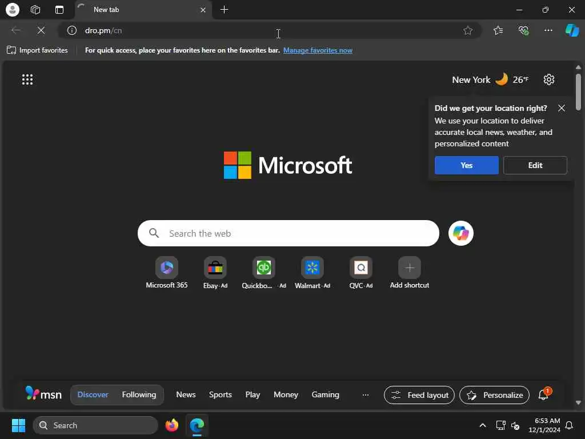Open Windows notification center bell
This screenshot has width=585, height=439.
point(570,425)
